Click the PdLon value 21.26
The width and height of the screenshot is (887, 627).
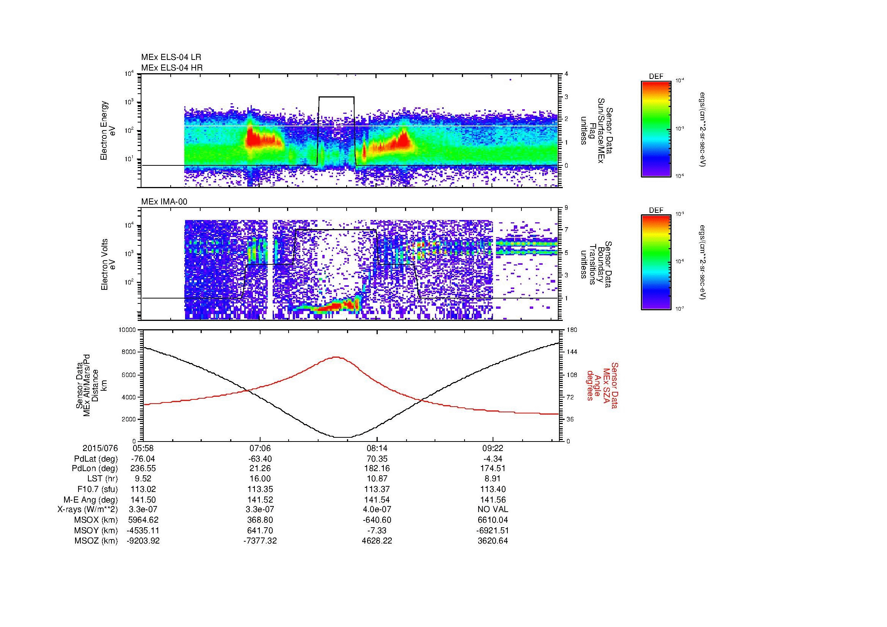click(x=260, y=468)
